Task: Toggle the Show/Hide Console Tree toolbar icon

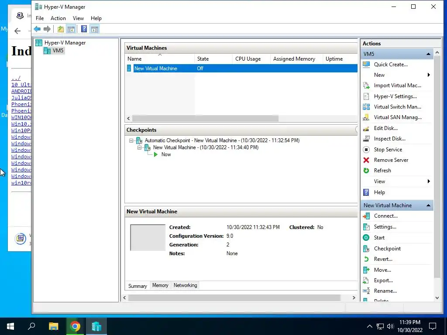Action: 71,29
